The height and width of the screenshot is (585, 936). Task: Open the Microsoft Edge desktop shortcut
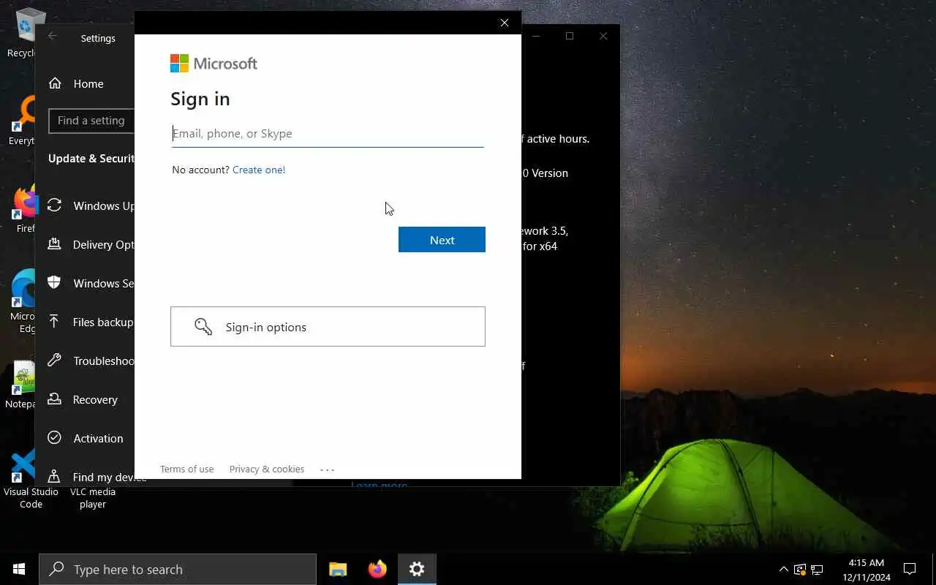tap(23, 301)
